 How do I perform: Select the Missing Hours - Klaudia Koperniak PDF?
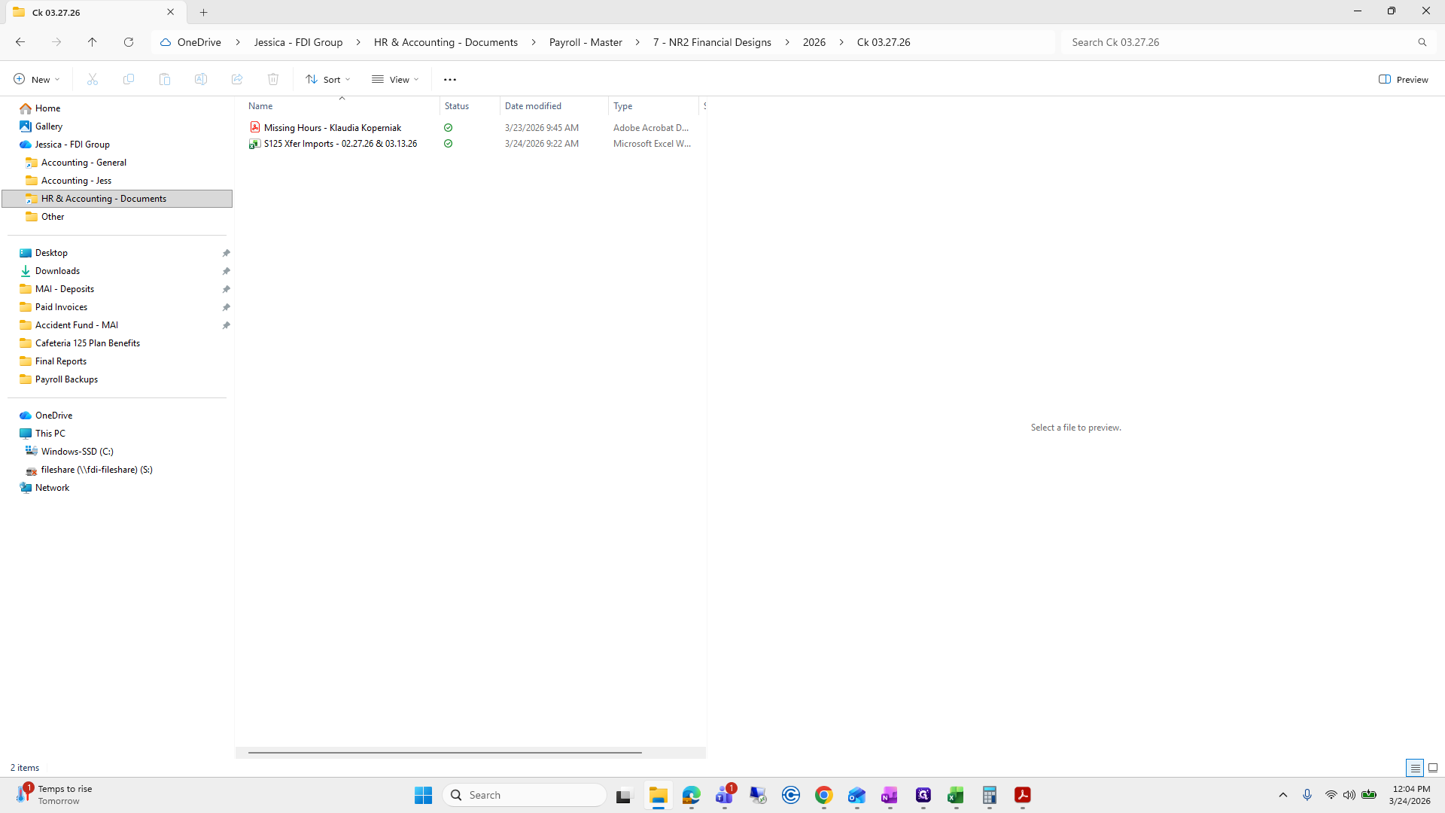(332, 128)
